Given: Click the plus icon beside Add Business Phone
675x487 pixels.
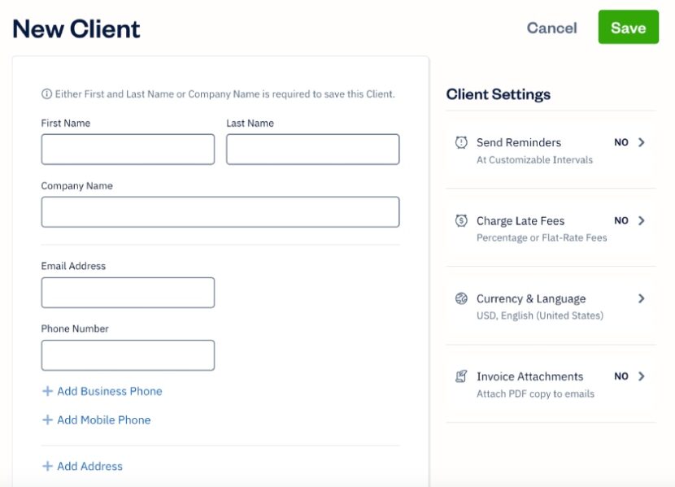Looking at the screenshot, I should click(x=46, y=391).
